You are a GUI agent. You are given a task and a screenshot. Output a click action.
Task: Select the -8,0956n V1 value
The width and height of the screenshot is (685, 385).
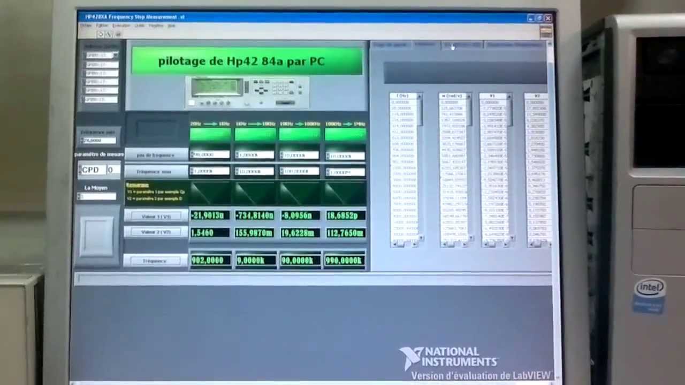click(x=300, y=215)
